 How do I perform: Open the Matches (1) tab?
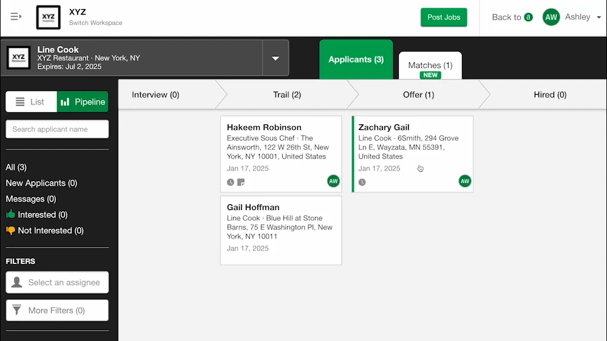point(430,66)
